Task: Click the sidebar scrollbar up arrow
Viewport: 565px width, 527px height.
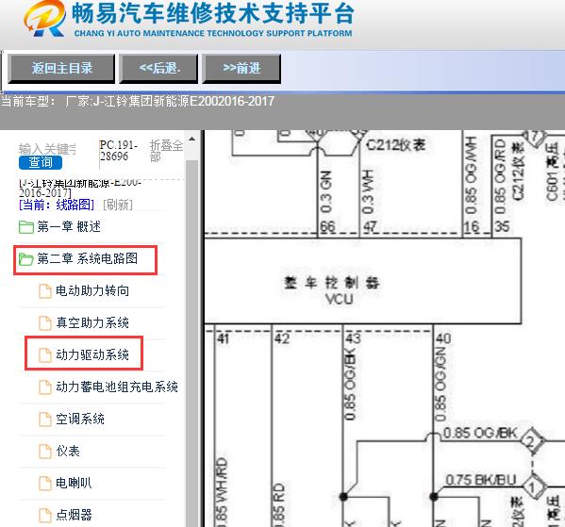Action: [x=192, y=139]
